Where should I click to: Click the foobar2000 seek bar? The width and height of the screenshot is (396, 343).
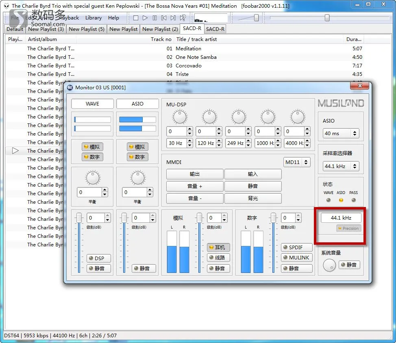coord(329,17)
